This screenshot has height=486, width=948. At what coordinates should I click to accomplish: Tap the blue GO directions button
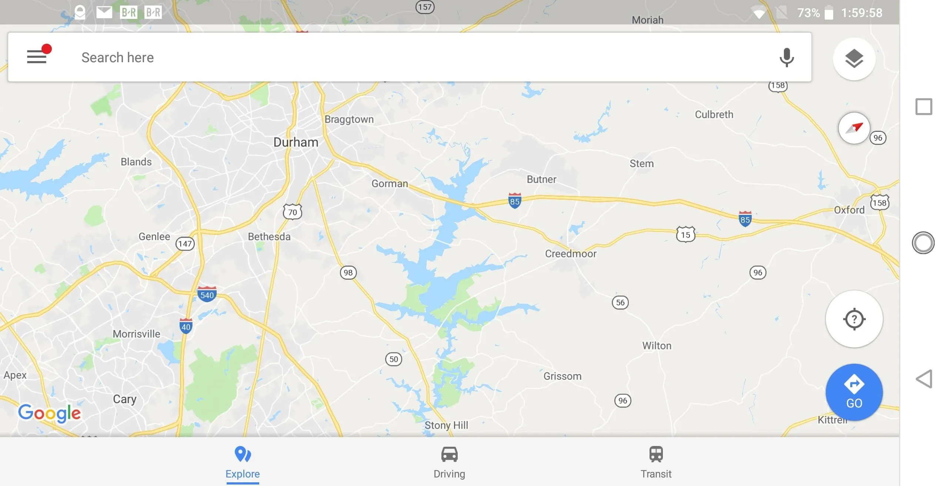(854, 393)
